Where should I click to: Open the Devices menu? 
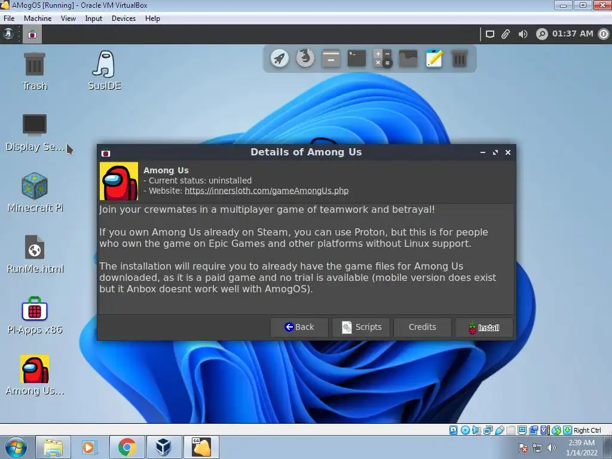coord(124,19)
